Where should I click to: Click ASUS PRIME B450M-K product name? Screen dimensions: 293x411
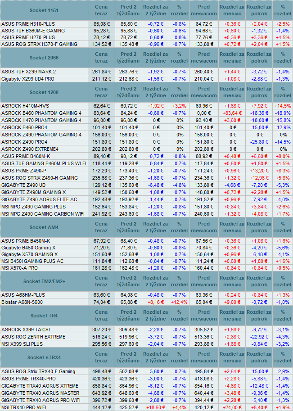click(x=26, y=241)
